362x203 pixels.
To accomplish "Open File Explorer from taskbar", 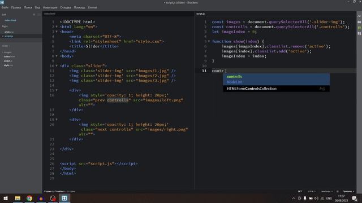I will [x=18, y=198].
